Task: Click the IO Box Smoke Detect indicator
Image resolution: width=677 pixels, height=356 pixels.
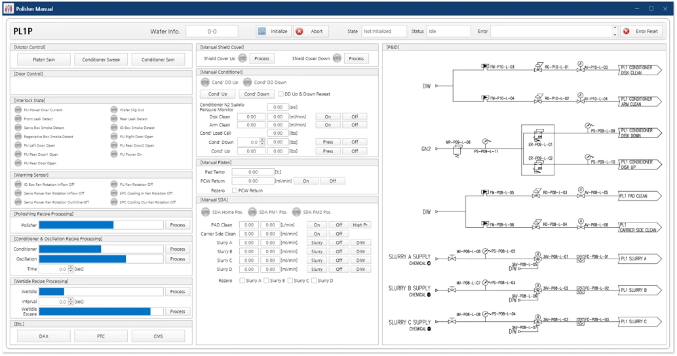Action: point(114,128)
